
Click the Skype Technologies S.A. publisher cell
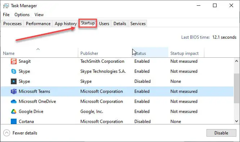[103, 71]
